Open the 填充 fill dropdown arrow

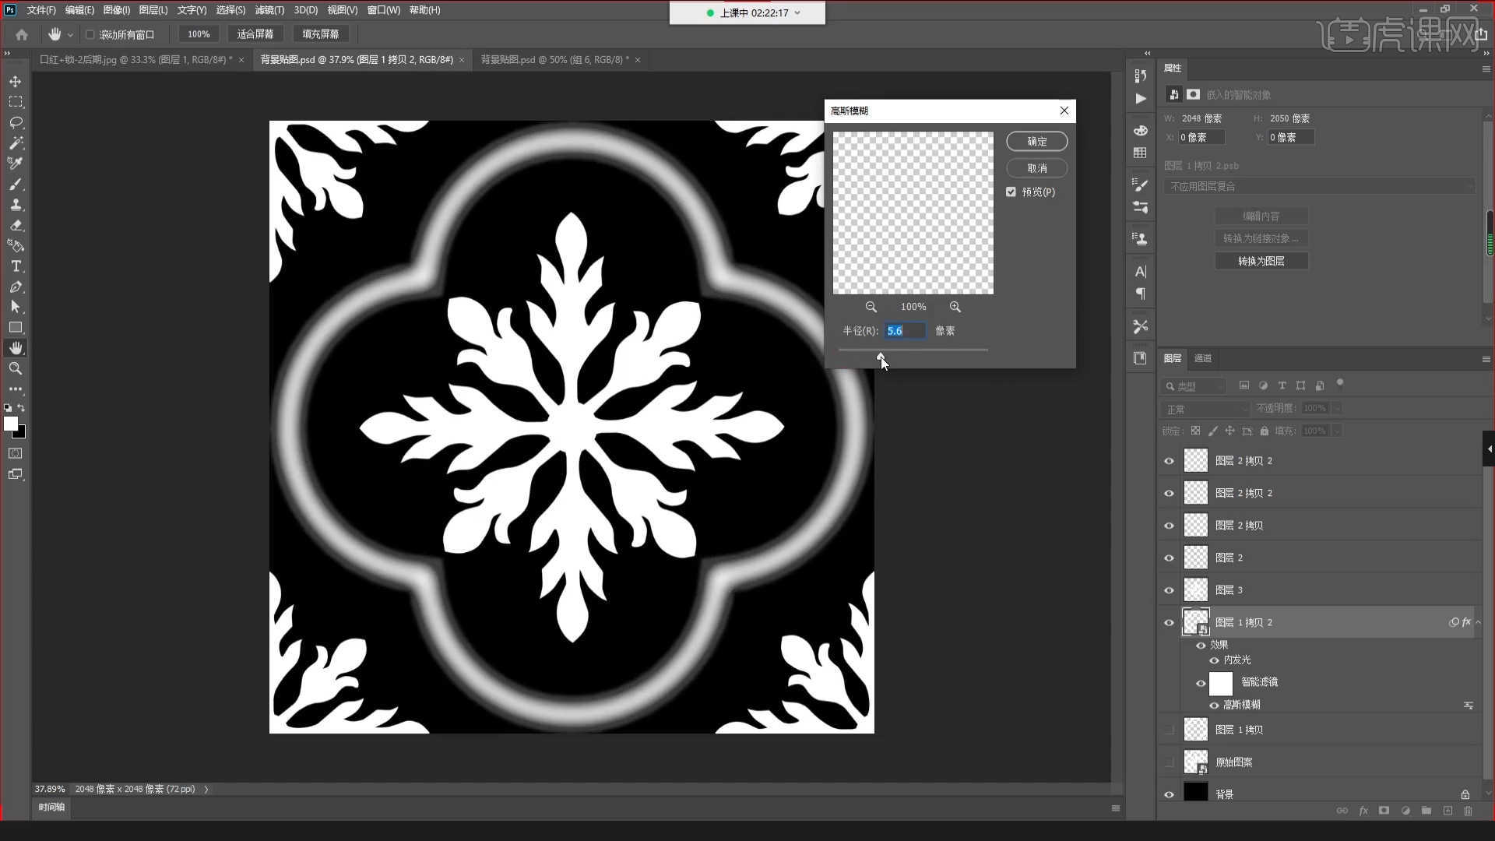pyautogui.click(x=1337, y=431)
